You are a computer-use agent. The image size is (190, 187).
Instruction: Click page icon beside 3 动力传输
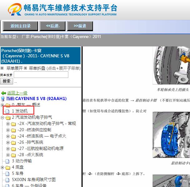click(7, 161)
